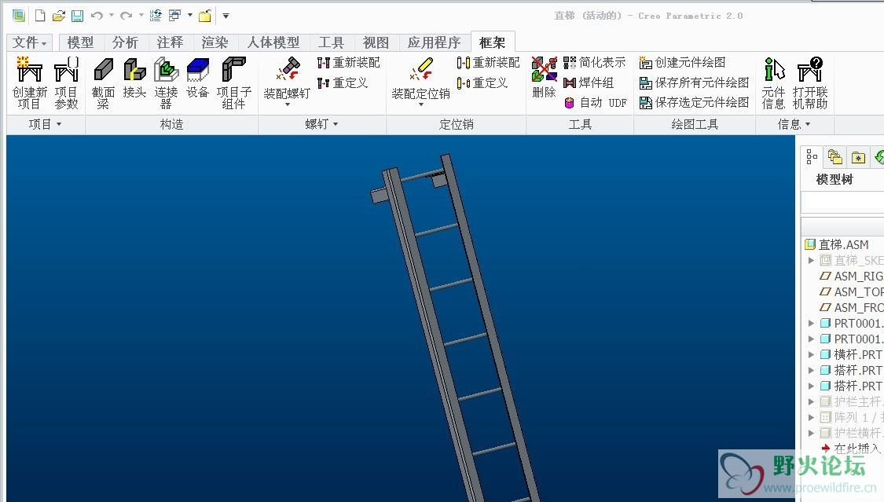The image size is (884, 502).
Task: Redo the last action
Action: 127,16
